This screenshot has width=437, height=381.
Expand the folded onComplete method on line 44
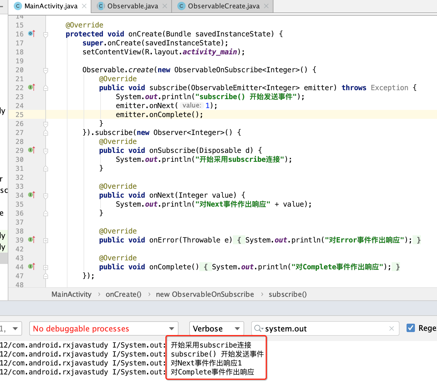46,267
